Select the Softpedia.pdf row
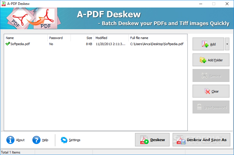234x155 pixels. [95, 44]
